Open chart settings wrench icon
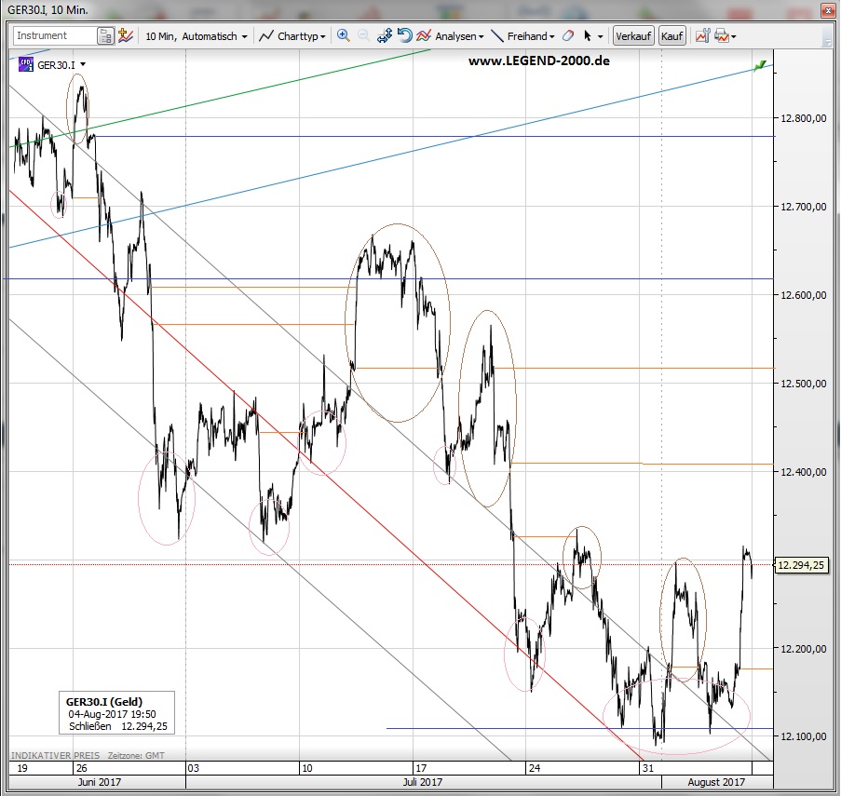841x796 pixels. [700, 35]
